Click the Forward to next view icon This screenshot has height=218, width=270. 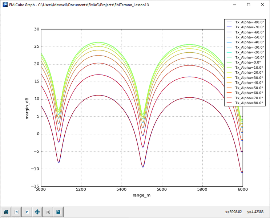point(27,212)
